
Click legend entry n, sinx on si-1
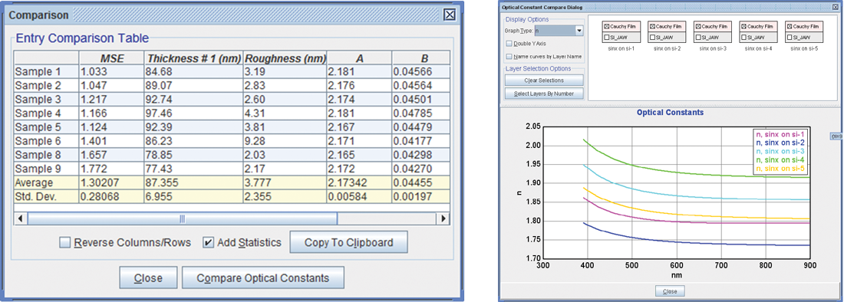tap(780, 134)
